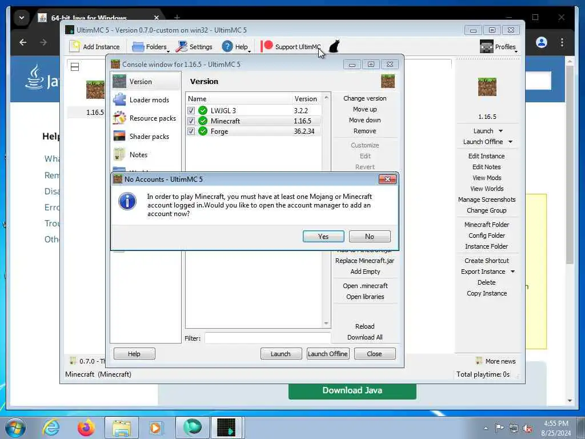Click 1.16.5 grass block icon in right panel
The width and height of the screenshot is (585, 439).
pyautogui.click(x=487, y=87)
